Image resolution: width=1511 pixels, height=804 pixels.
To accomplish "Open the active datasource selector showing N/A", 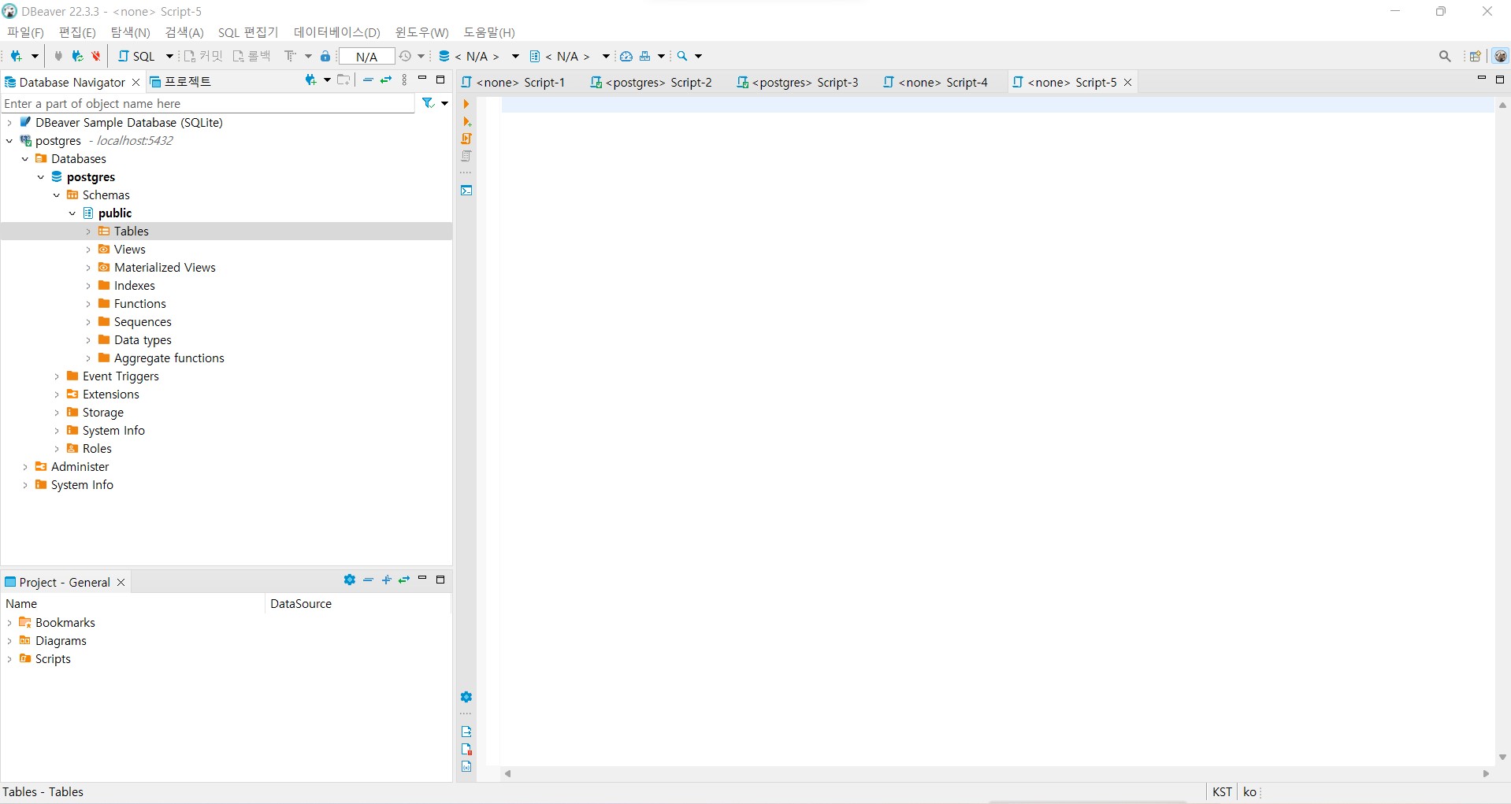I will click(477, 56).
